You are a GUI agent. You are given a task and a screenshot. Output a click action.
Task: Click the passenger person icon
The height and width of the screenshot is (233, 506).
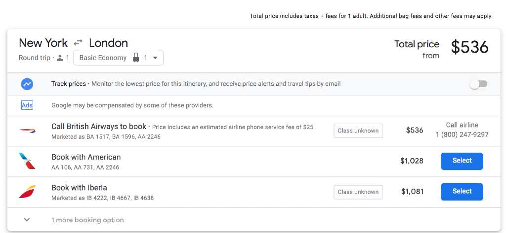click(x=60, y=58)
